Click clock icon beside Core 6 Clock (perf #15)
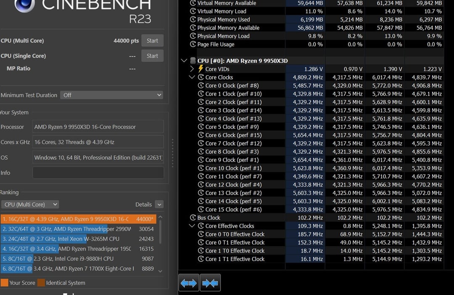The width and height of the screenshot is (454, 295). 201,135
